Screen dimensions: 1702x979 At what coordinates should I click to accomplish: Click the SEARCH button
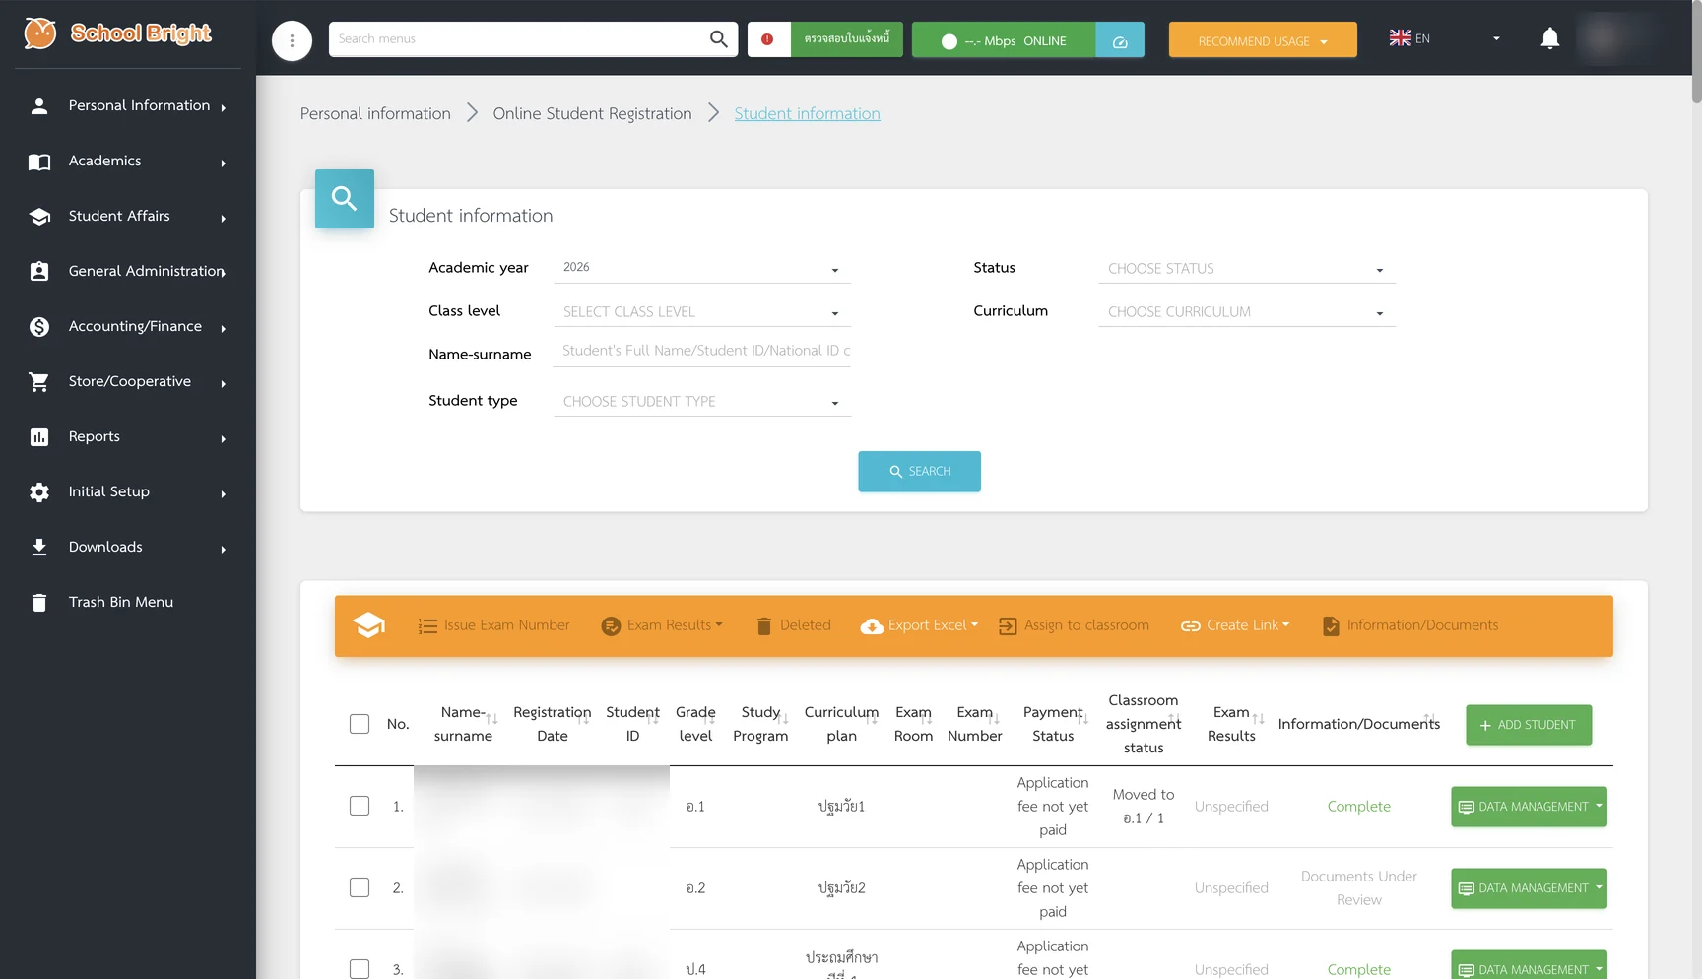919,472
